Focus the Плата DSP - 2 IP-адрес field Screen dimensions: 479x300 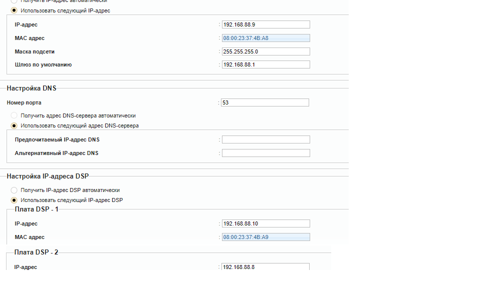click(265, 267)
